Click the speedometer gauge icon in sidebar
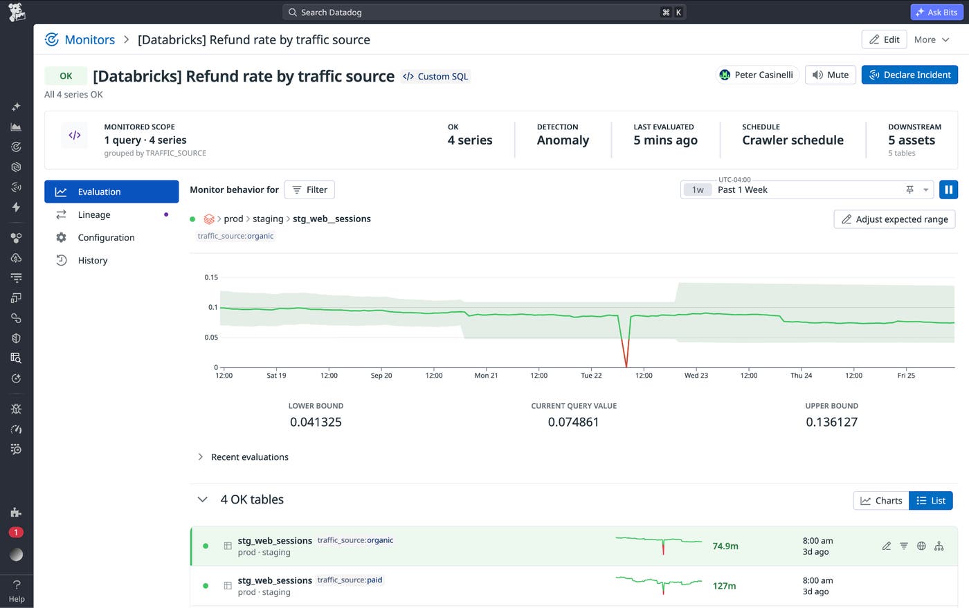The height and width of the screenshot is (608, 969). click(16, 429)
